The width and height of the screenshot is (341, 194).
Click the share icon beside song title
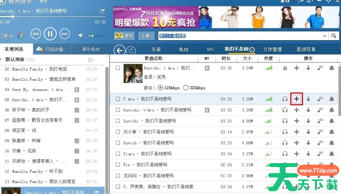point(102,11)
